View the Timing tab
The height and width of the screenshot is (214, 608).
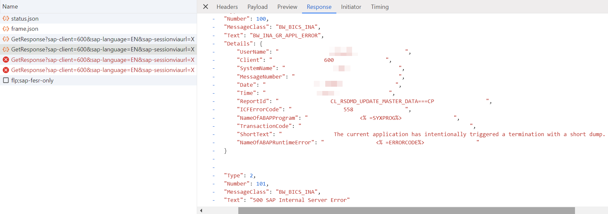[x=380, y=7]
